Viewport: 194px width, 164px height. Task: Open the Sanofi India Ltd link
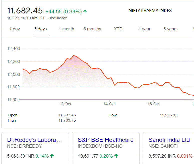click(x=169, y=140)
